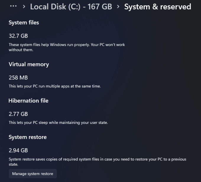Click the 'without them.' text line
201x182 pixels.
click(x=21, y=50)
